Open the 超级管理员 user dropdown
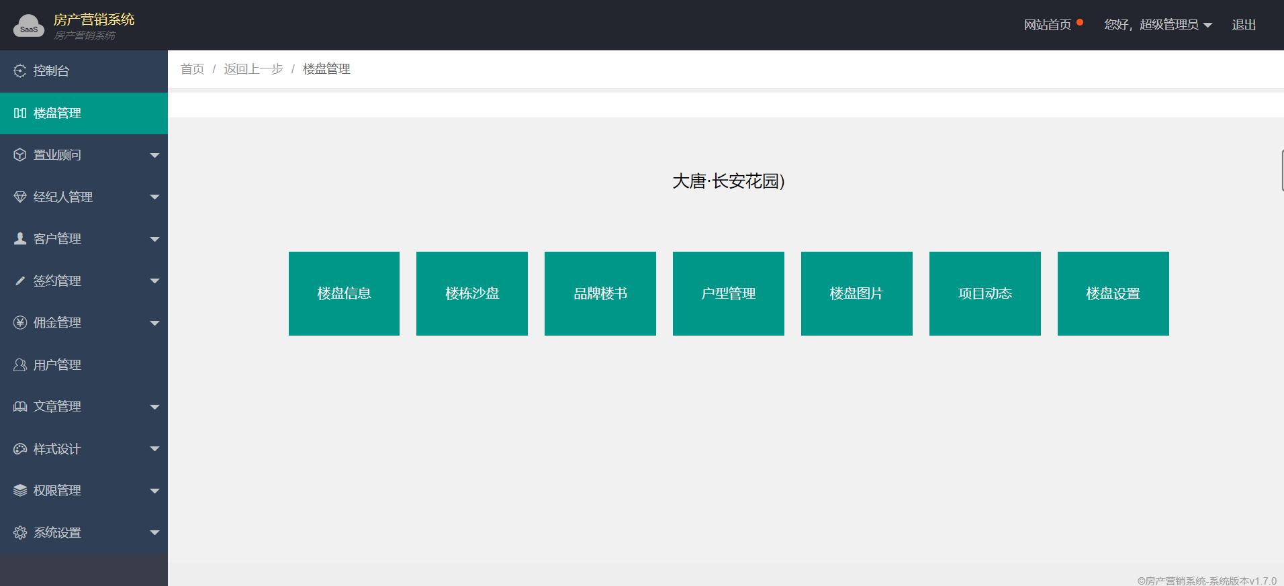This screenshot has height=586, width=1284. click(x=1158, y=25)
